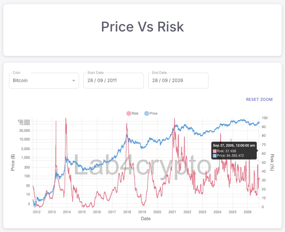Open the Coin dropdown arrow
Image resolution: width=285 pixels, height=232 pixels.
(x=74, y=81)
